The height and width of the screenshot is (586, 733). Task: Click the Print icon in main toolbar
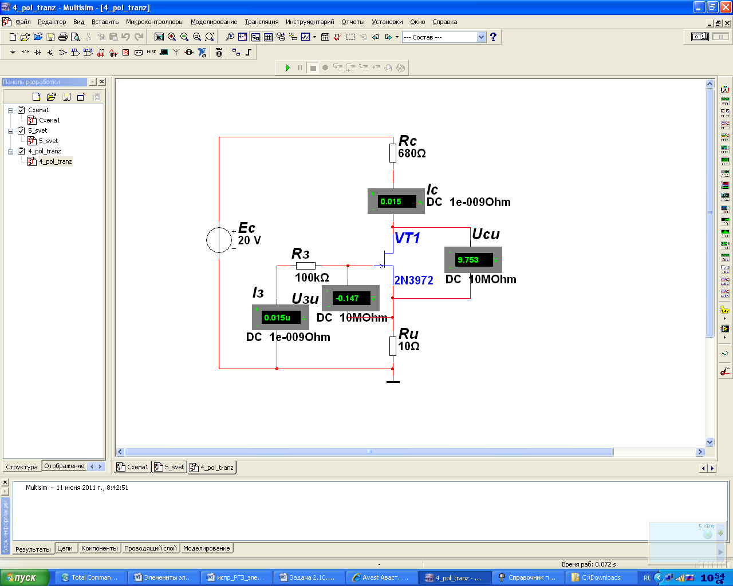pos(63,37)
